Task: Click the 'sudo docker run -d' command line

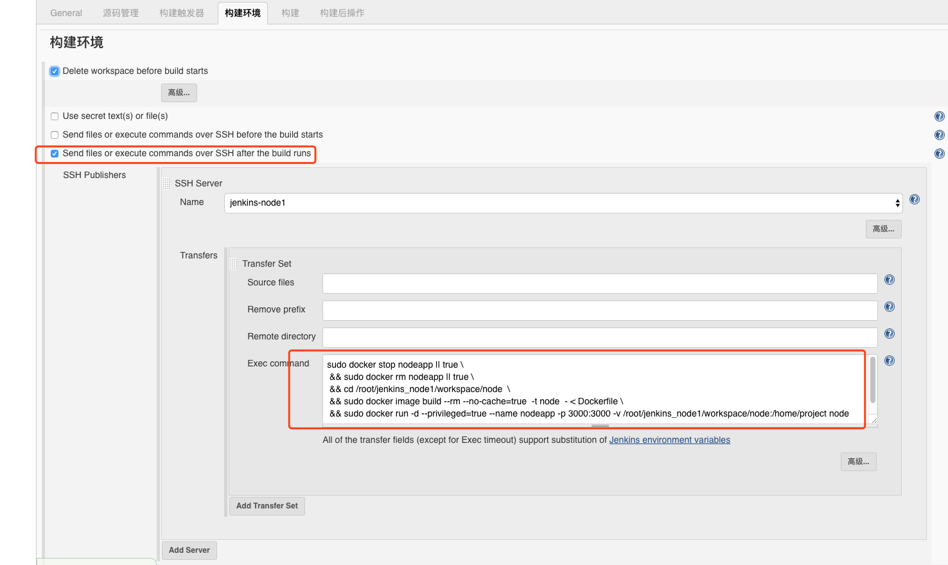Action: pyautogui.click(x=589, y=414)
